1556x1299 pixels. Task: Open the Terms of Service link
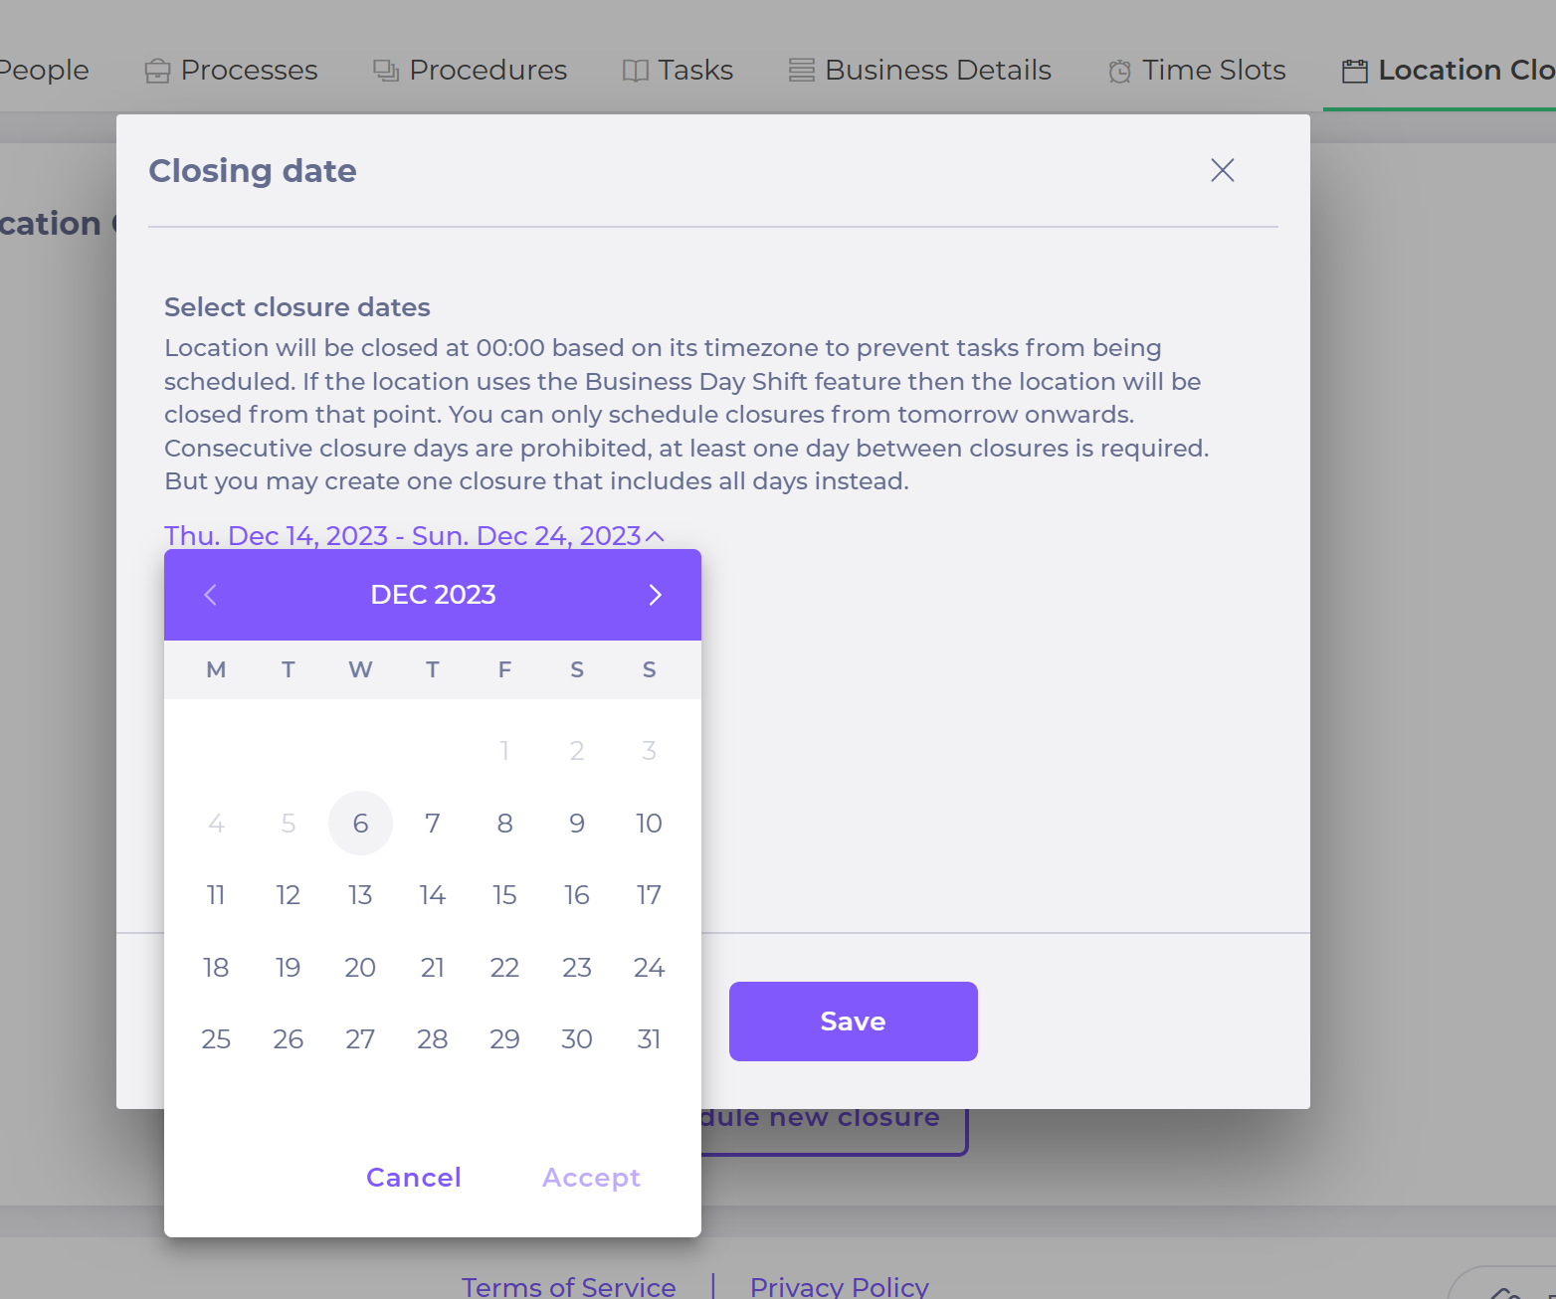coord(569,1286)
